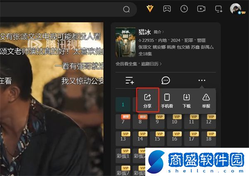Image resolution: width=249 pixels, height=176 pixels.
Task: Play VIP episode 10
Action: pos(174,122)
